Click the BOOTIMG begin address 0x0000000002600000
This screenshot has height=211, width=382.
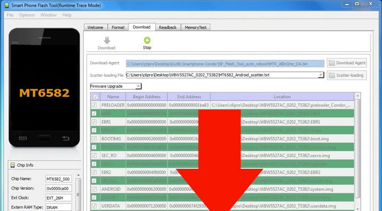pos(147,139)
